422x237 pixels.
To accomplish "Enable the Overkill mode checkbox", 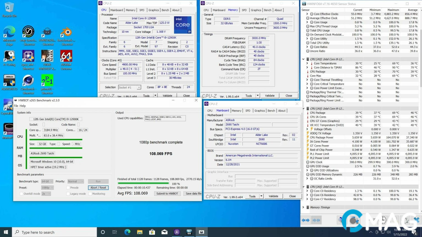I will click(x=21, y=194).
